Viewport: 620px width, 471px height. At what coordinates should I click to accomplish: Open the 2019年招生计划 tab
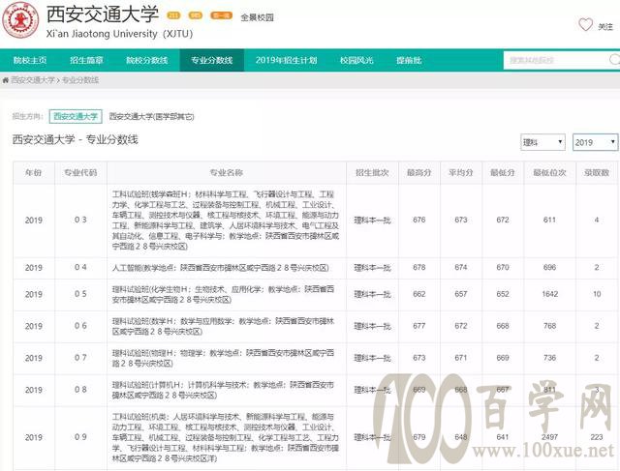287,60
